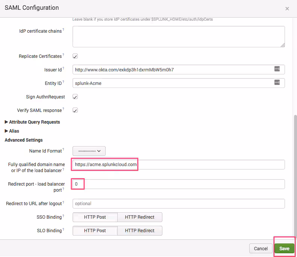Click help icon beside SLO Binding label

[63, 229]
